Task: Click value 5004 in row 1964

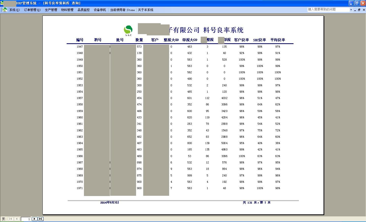Action: [224, 143]
